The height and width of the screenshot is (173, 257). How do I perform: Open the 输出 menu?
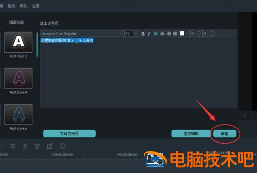point(12,6)
